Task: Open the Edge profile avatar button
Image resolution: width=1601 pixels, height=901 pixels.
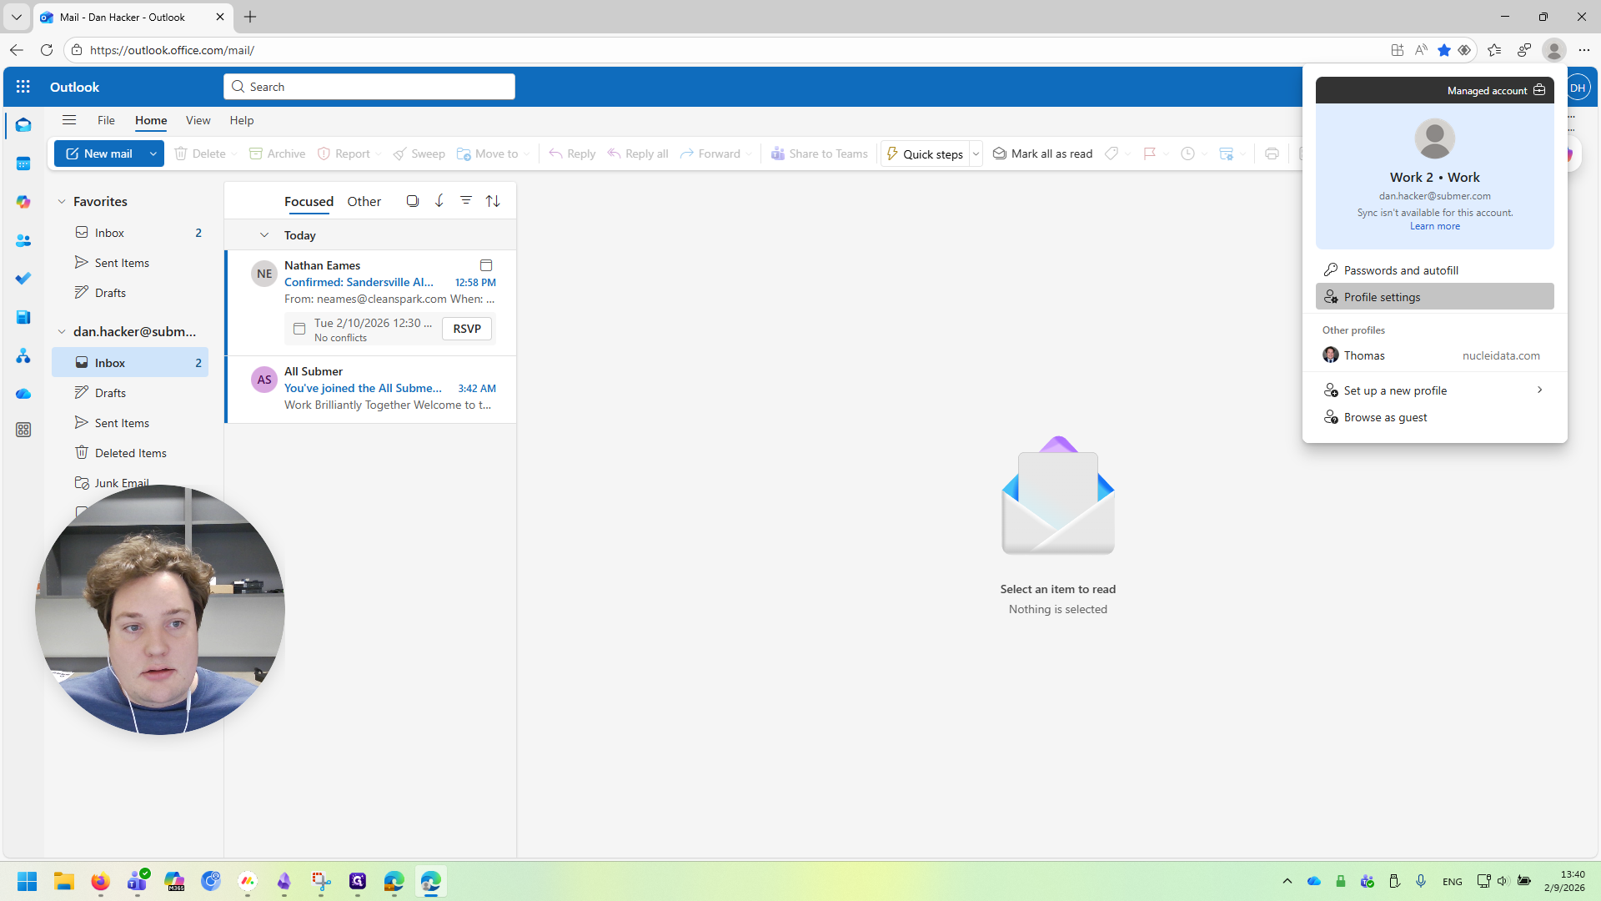Action: click(1553, 50)
